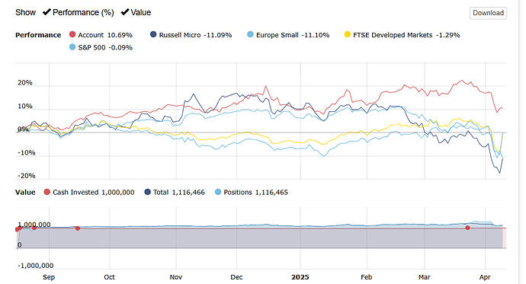Click the 20% label on the performance axis
Image resolution: width=526 pixels, height=284 pixels.
[x=25, y=83]
